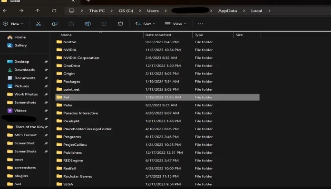Viewport: 331px width, 189px height.
Task: Sort by Name column header
Action: (x=66, y=35)
